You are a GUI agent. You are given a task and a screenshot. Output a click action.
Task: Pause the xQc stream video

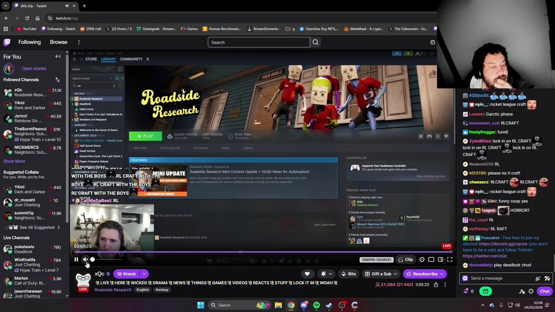76,260
